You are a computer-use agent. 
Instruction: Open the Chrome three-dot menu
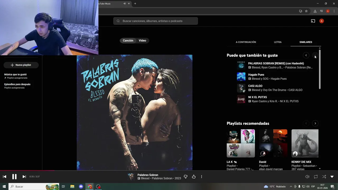click(x=334, y=11)
